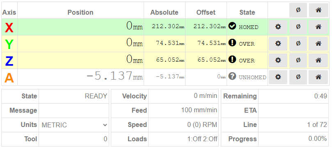This screenshot has width=332, height=149.
Task: Select the A axis position value -5.137
Action: pos(109,76)
